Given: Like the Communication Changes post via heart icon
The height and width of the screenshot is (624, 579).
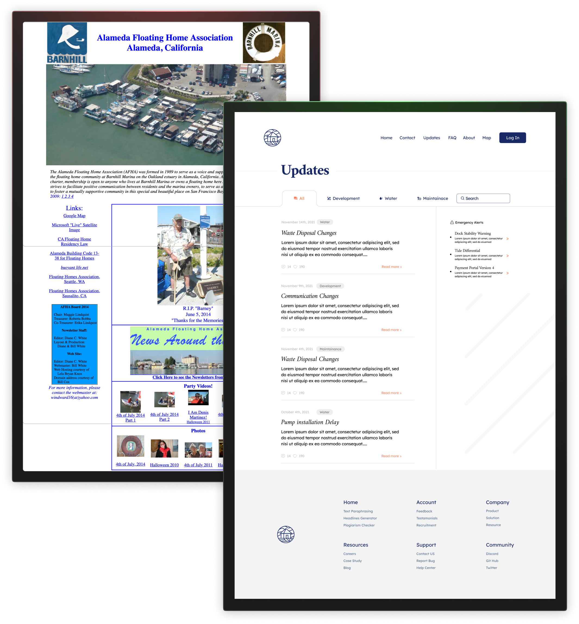Looking at the screenshot, I should pyautogui.click(x=295, y=330).
